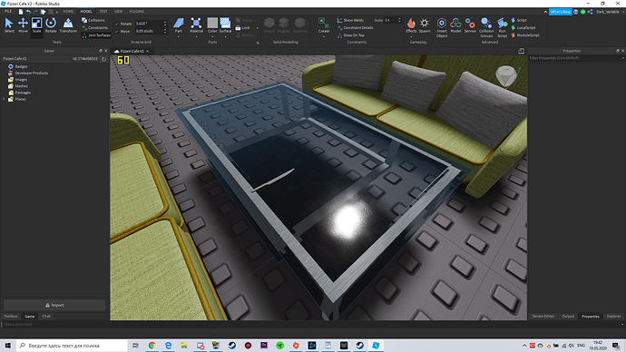
Task: Click Insert Object
Action: point(442,27)
